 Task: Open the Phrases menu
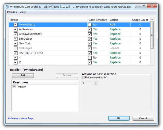pyautogui.click(x=12, y=12)
